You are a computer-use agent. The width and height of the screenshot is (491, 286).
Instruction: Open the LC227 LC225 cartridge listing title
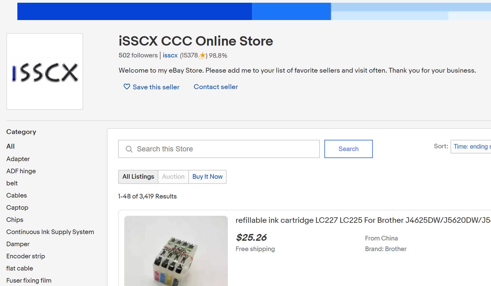(362, 220)
